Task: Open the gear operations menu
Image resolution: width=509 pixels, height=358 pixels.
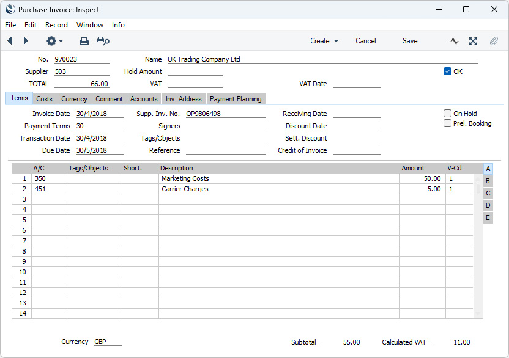Action: tap(54, 41)
